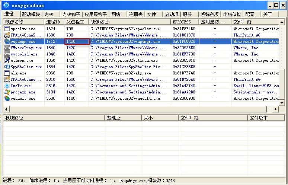This screenshot has height=185, width=288.
Task: Switch to the 应用层钩子 tab
Action: pos(96,14)
